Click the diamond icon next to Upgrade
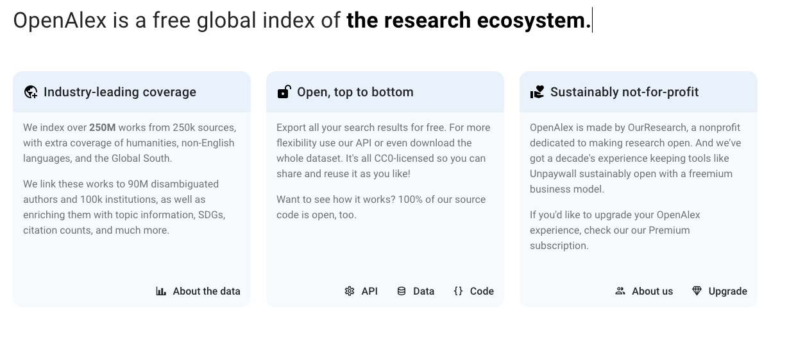805x346 pixels. point(697,291)
